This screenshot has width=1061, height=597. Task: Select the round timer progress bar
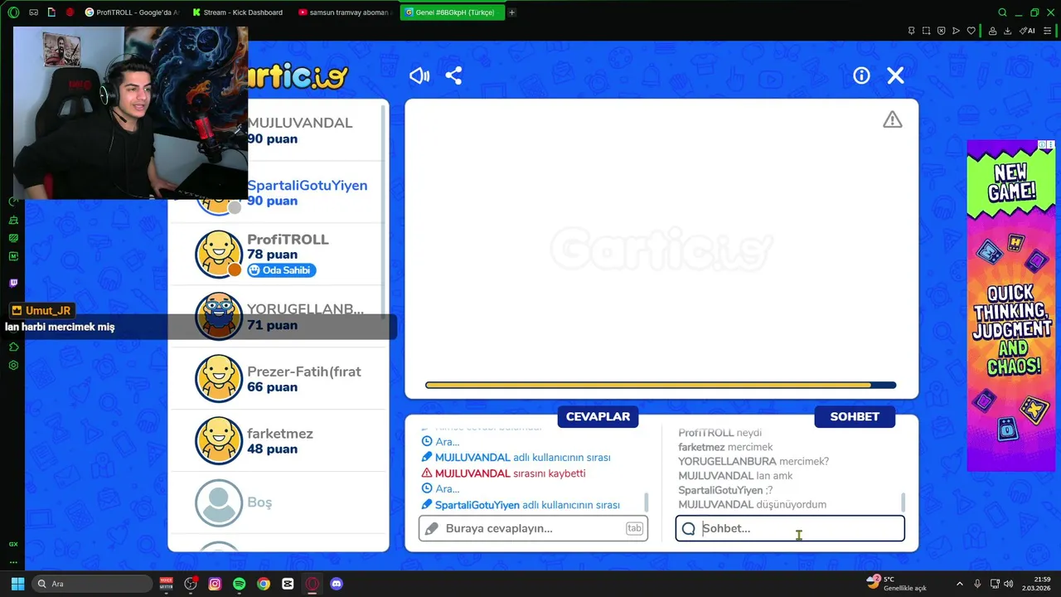point(661,385)
